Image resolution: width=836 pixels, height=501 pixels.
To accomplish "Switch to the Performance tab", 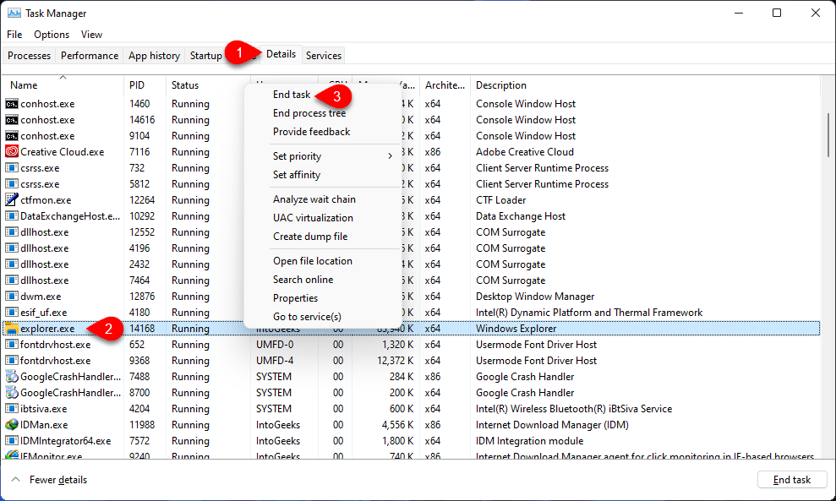I will click(x=90, y=56).
